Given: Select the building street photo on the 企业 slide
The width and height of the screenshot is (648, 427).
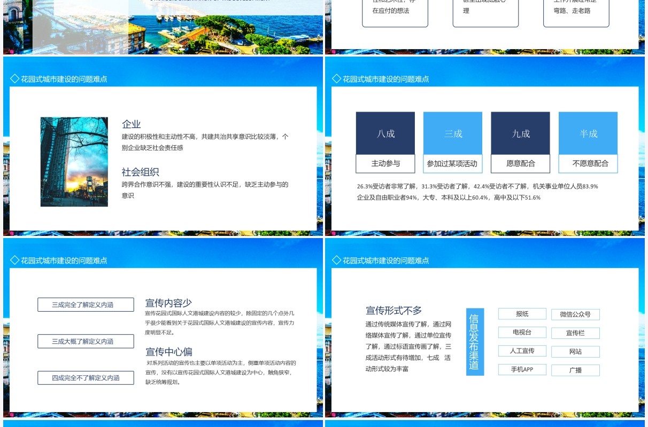Looking at the screenshot, I should click(74, 162).
